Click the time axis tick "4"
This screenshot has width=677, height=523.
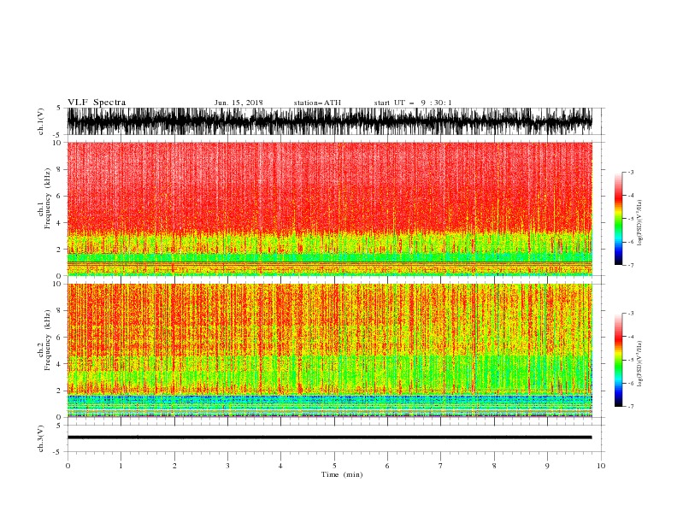(280, 466)
